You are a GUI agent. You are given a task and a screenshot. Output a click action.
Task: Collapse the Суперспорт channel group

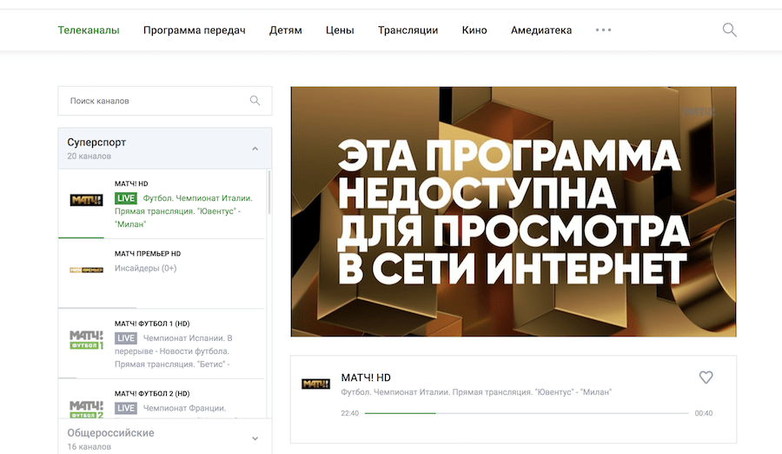tap(255, 149)
